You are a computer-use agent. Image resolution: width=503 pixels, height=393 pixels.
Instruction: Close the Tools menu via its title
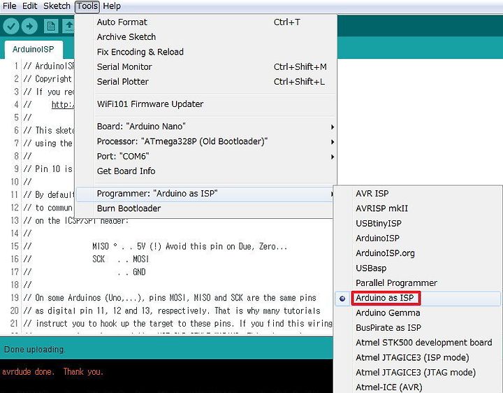tap(87, 6)
